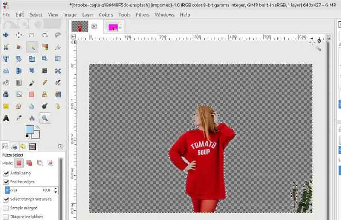Select the Shear tool
The image size is (341, 220).
coord(45,59)
